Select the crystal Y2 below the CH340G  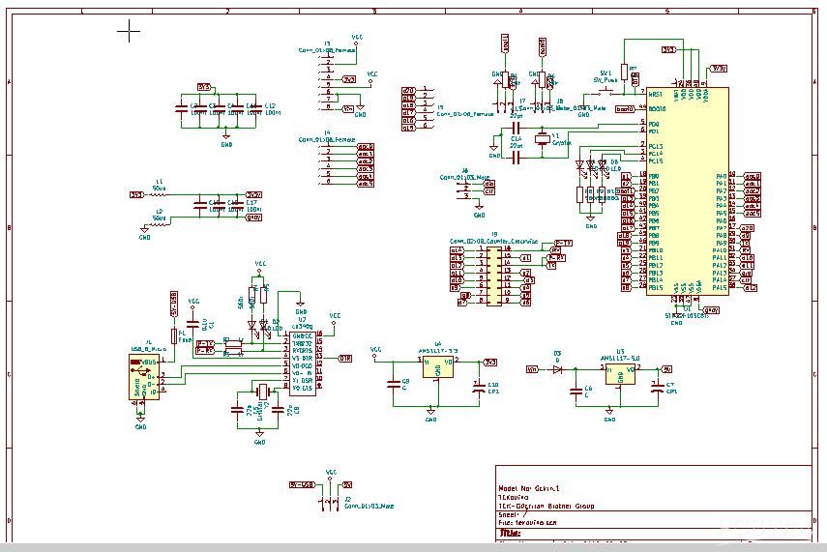pos(261,392)
